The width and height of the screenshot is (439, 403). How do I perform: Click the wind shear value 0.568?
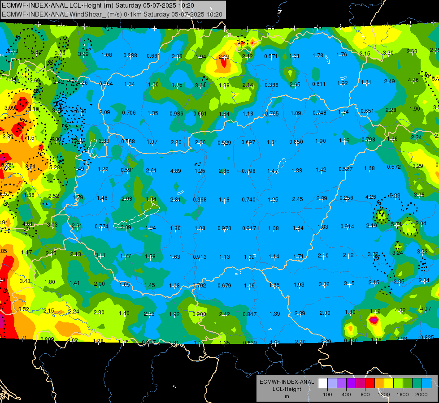coord(128,141)
